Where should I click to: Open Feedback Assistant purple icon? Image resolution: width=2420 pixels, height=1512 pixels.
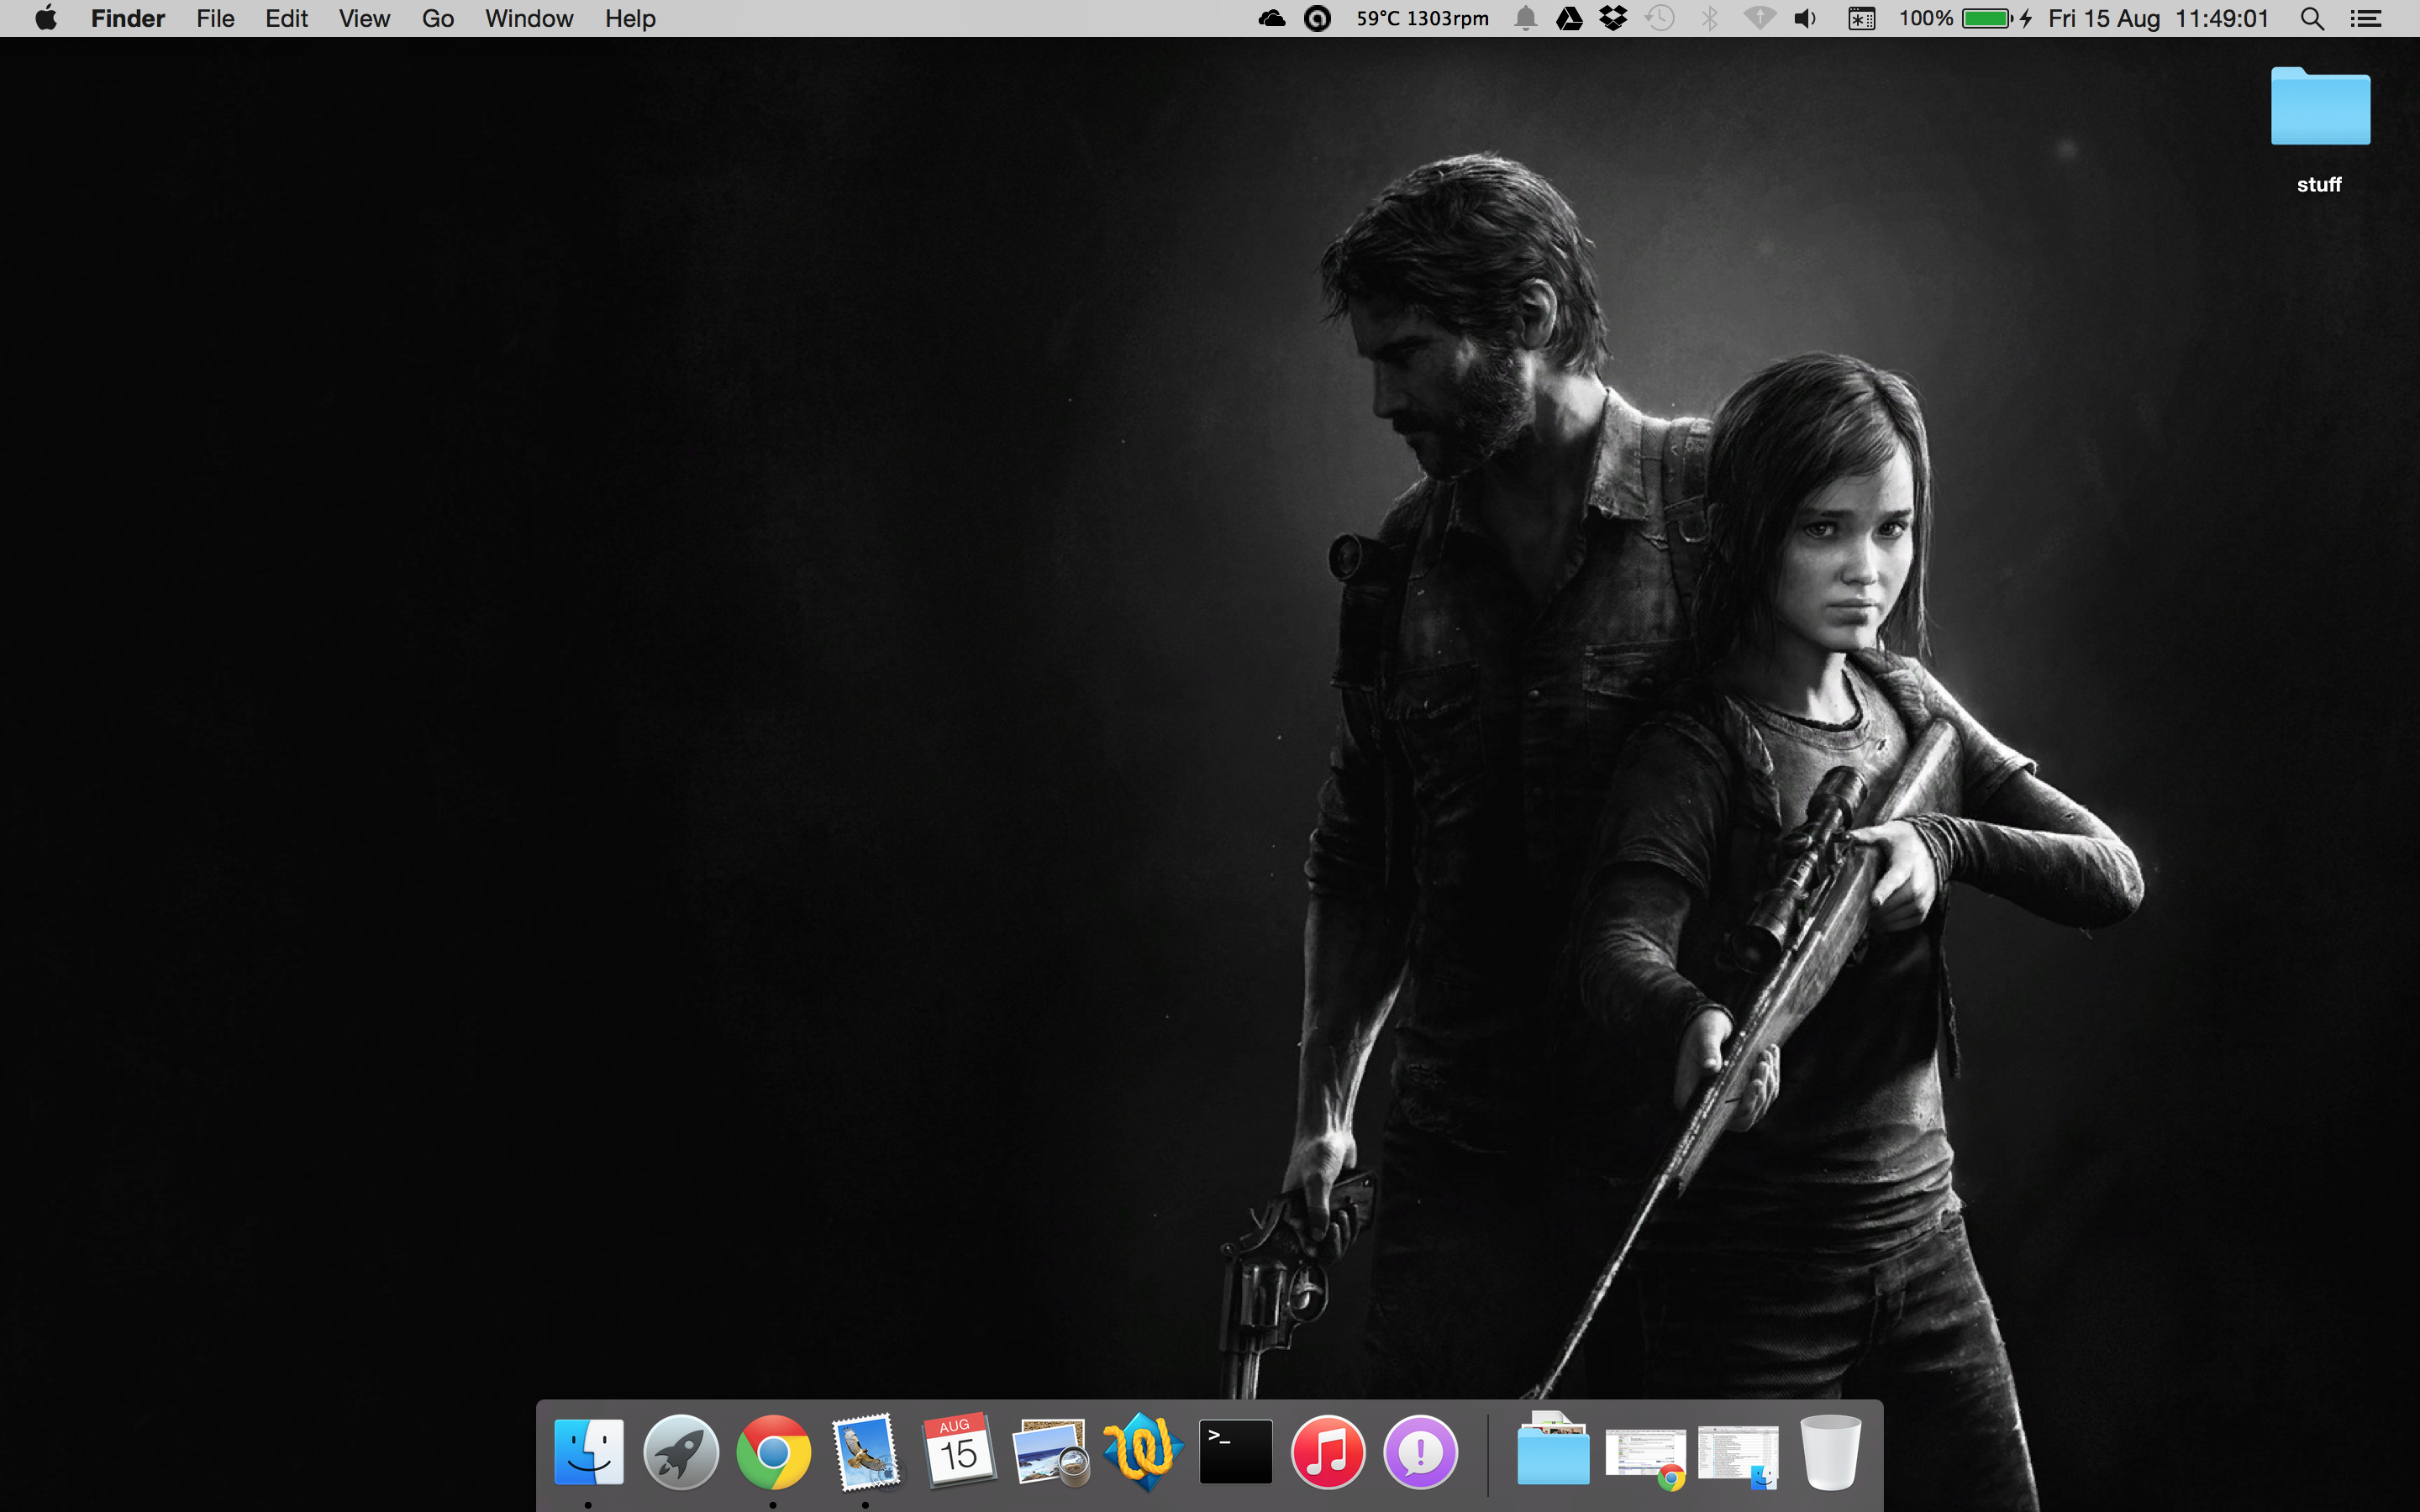click(x=1420, y=1451)
